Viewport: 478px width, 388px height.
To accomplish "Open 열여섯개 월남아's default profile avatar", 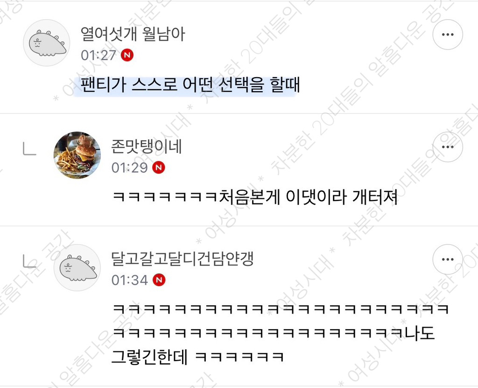I will click(x=47, y=43).
